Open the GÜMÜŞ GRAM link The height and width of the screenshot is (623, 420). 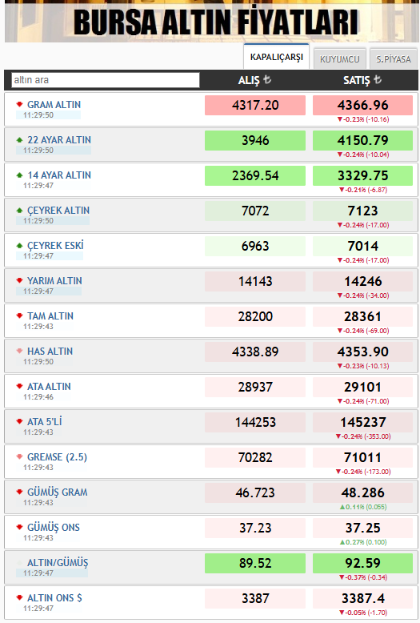coord(57,492)
